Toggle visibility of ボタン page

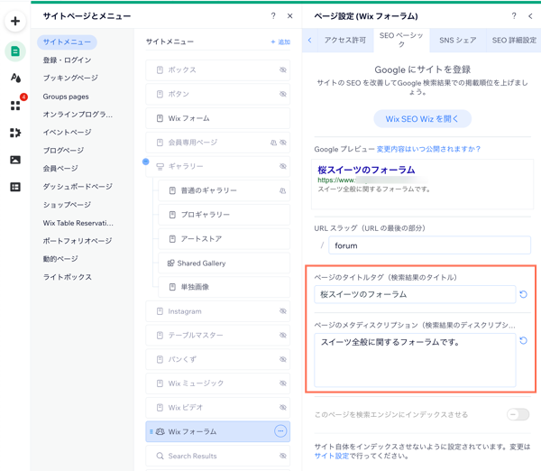click(283, 94)
